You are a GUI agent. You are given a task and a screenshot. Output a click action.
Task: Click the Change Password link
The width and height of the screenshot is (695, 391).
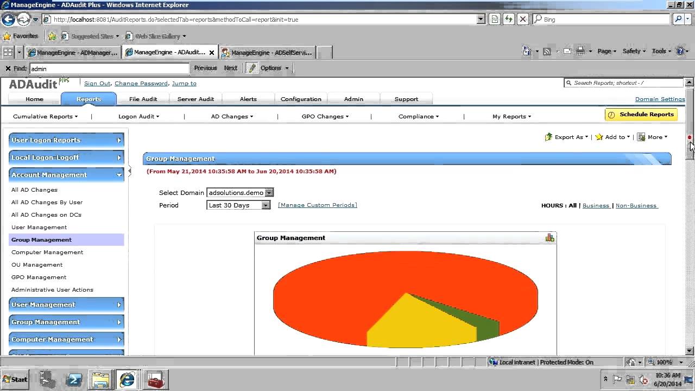[x=141, y=84]
